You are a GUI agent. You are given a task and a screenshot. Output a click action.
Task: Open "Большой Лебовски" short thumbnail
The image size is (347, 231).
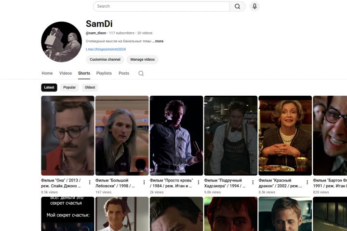coord(122,136)
